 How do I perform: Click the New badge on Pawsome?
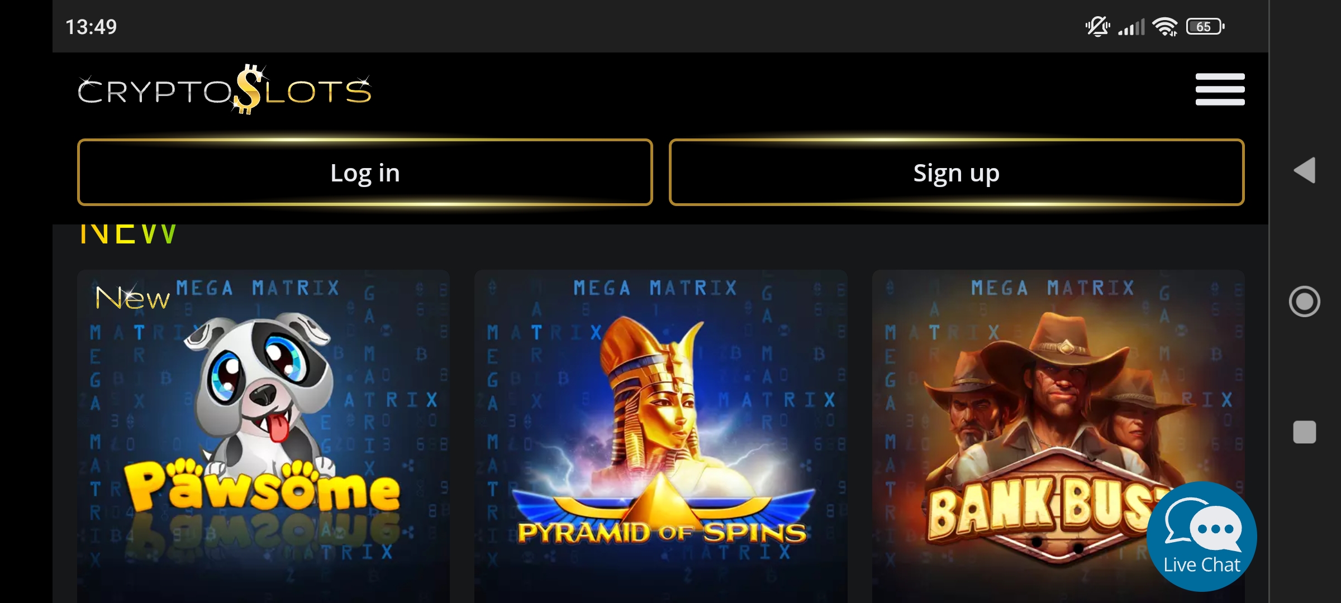pyautogui.click(x=132, y=297)
